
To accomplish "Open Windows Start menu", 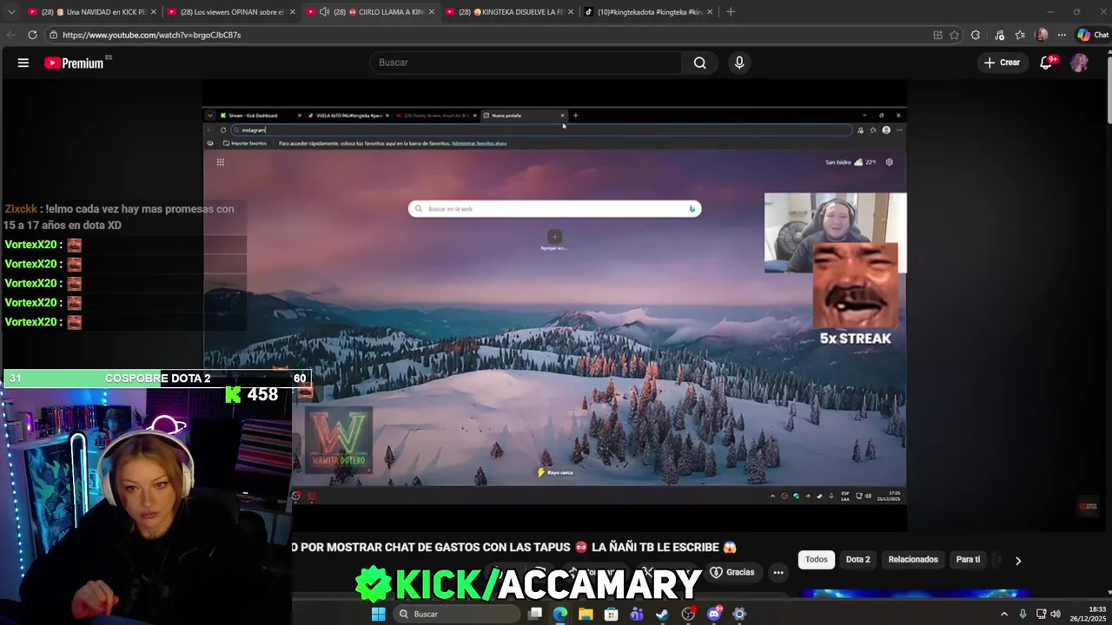I will tap(378, 614).
